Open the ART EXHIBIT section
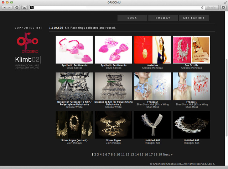The width and height of the screenshot is (228, 169). 194,18
